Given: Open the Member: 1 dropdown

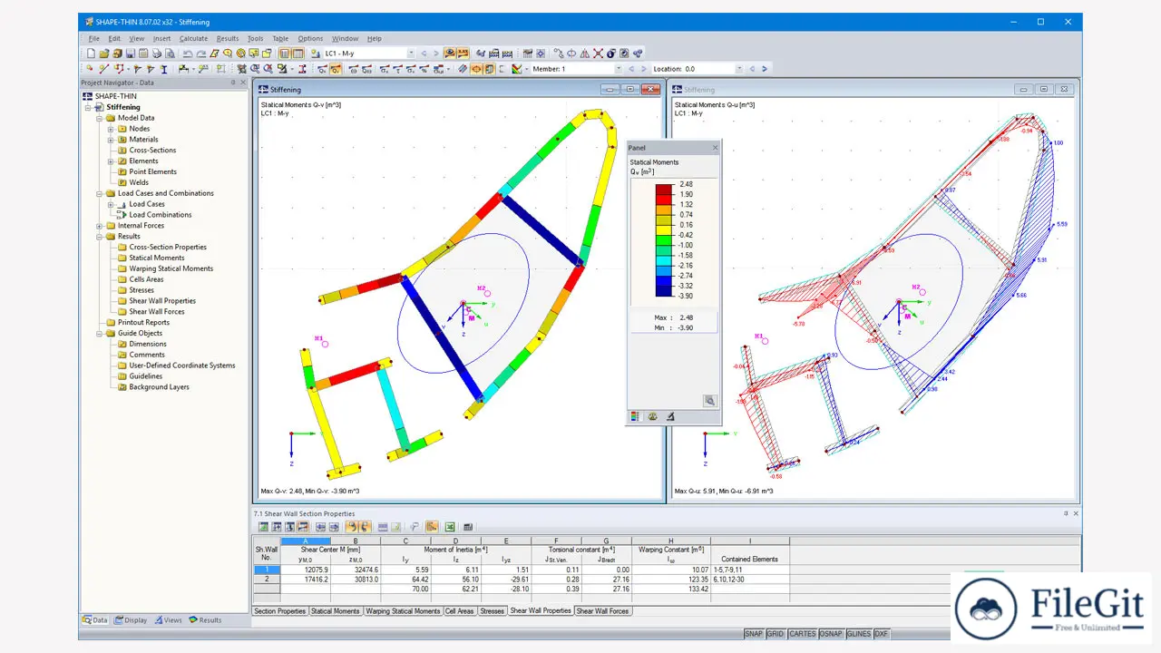Looking at the screenshot, I should coord(619,69).
